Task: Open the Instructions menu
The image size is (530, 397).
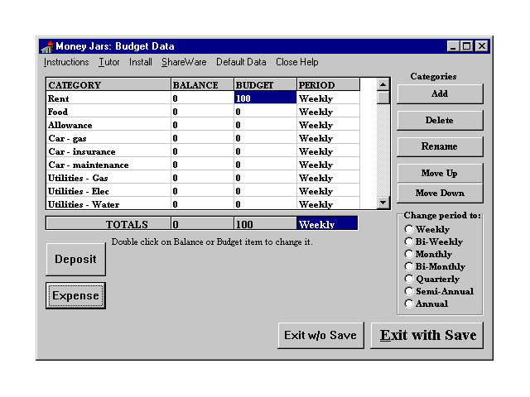Action: (66, 62)
